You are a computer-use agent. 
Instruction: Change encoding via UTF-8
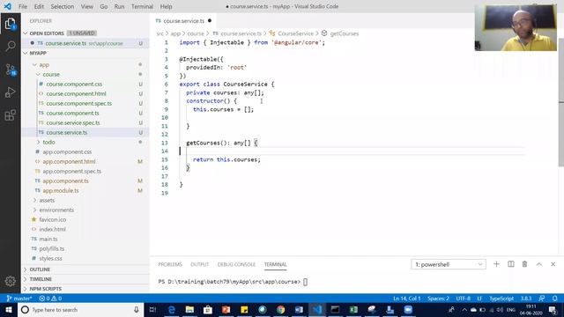pyautogui.click(x=463, y=299)
